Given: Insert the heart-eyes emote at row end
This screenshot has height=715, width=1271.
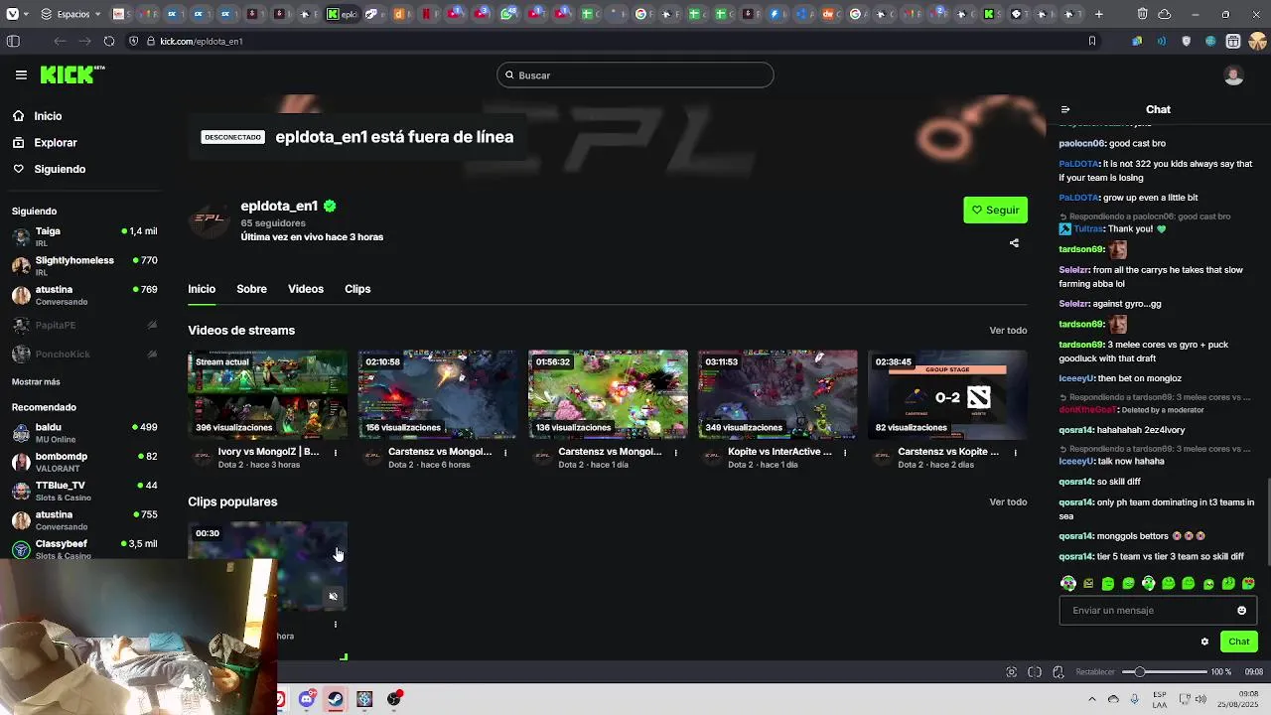Looking at the screenshot, I should pyautogui.click(x=1248, y=584).
